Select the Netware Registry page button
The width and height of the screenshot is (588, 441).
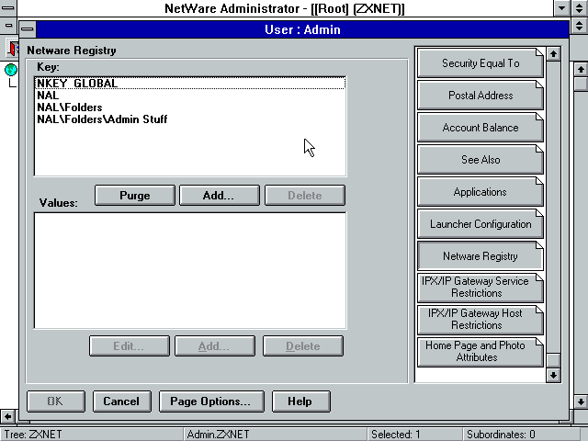pyautogui.click(x=481, y=256)
